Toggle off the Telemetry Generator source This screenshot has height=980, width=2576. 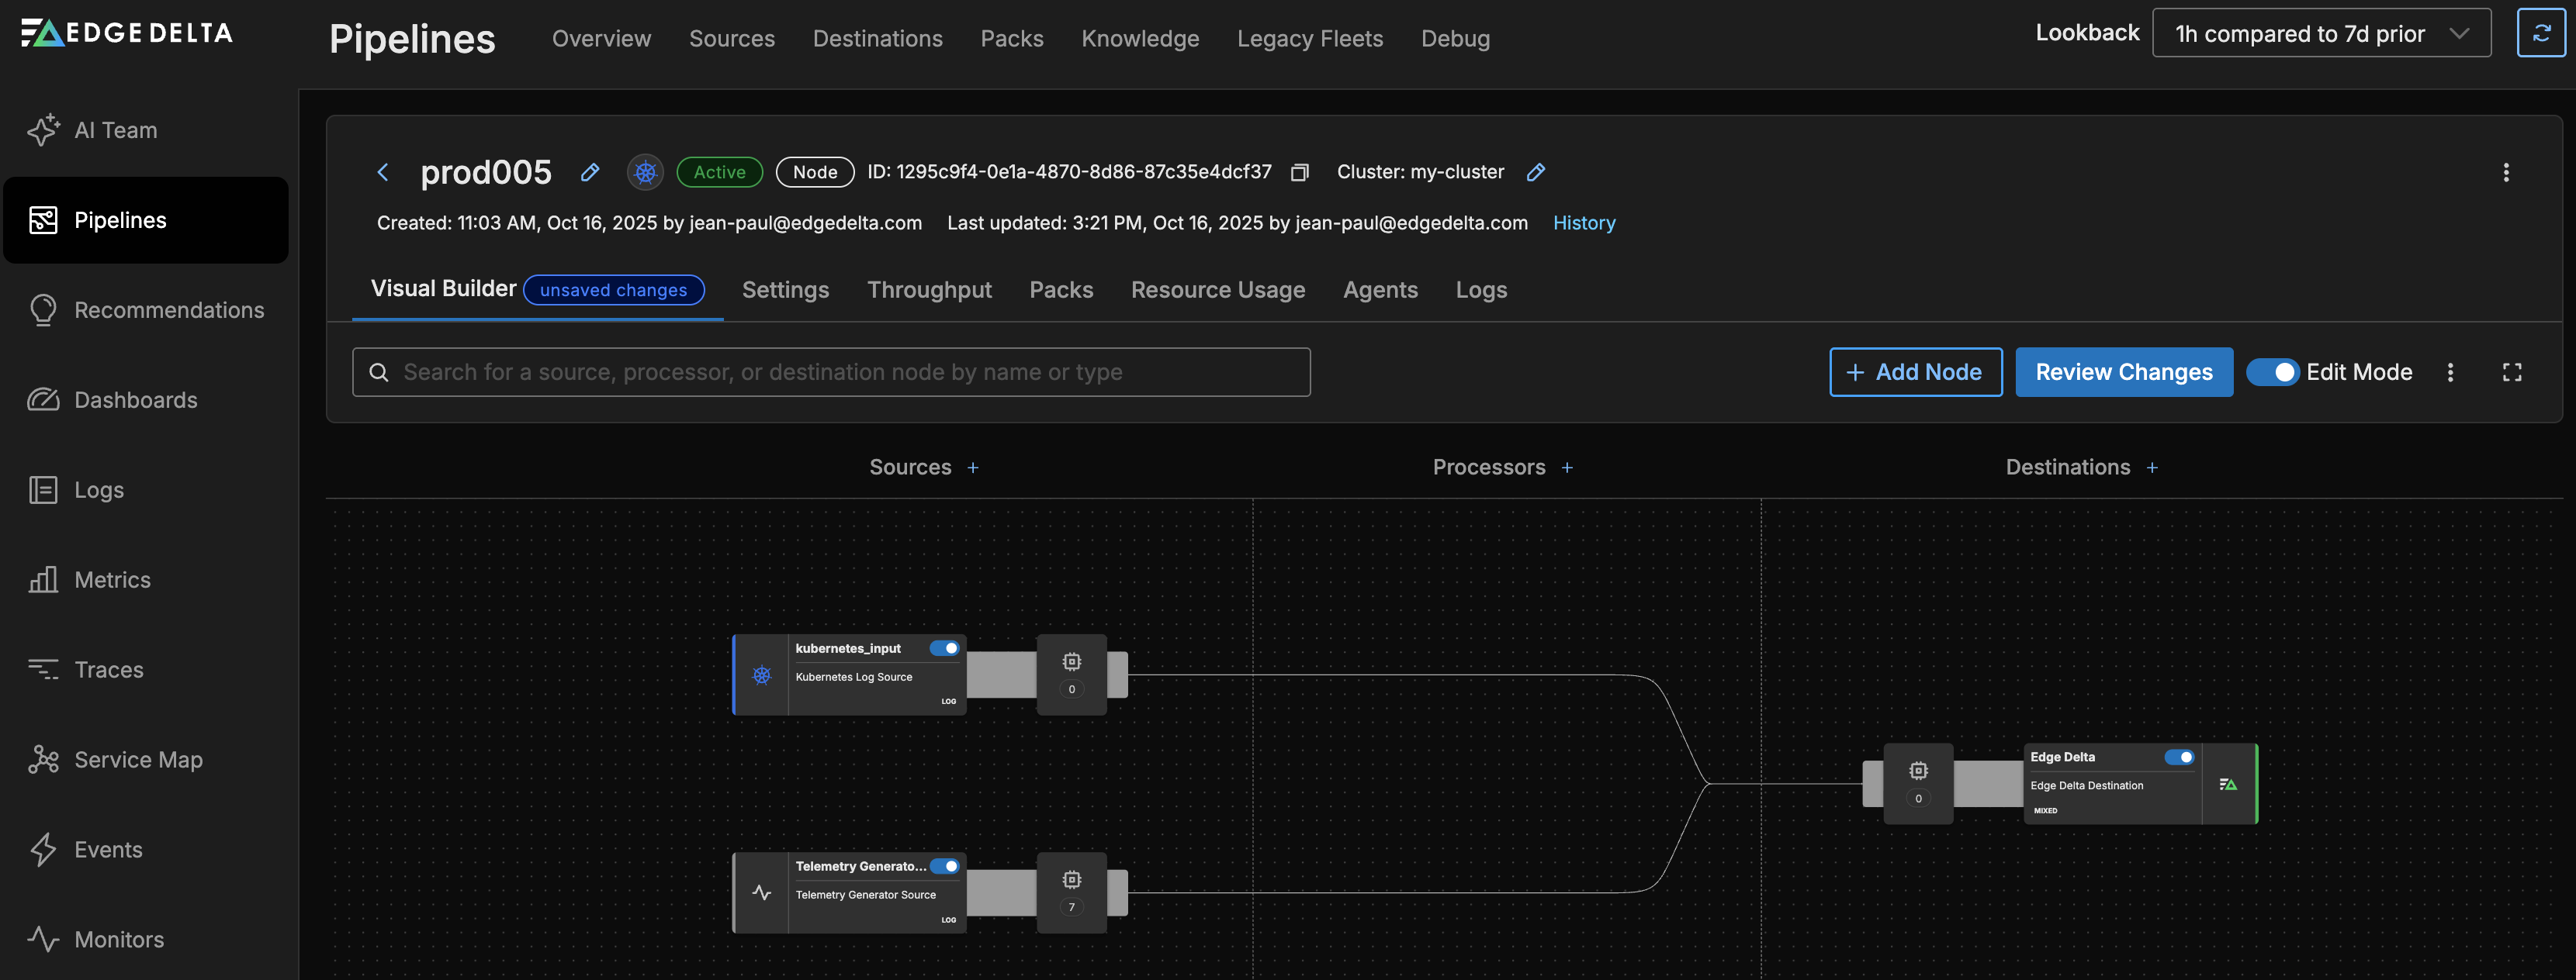point(944,866)
